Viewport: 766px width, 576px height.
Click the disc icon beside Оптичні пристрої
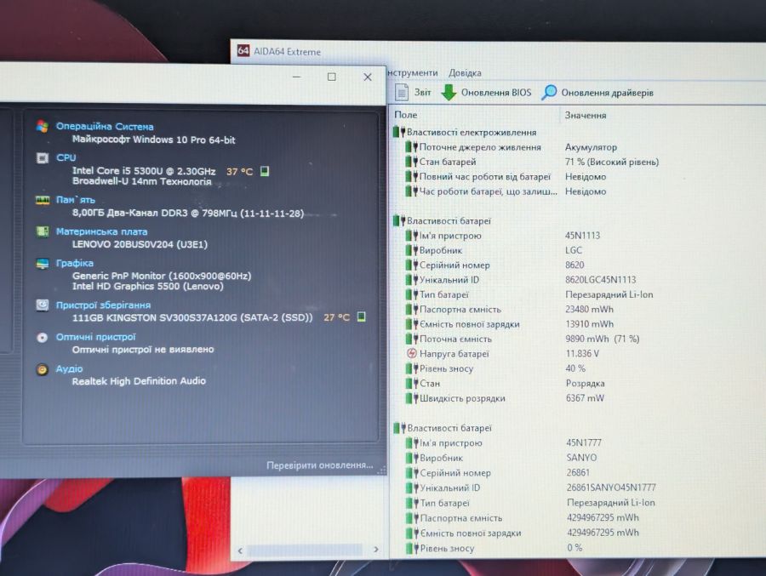point(43,337)
